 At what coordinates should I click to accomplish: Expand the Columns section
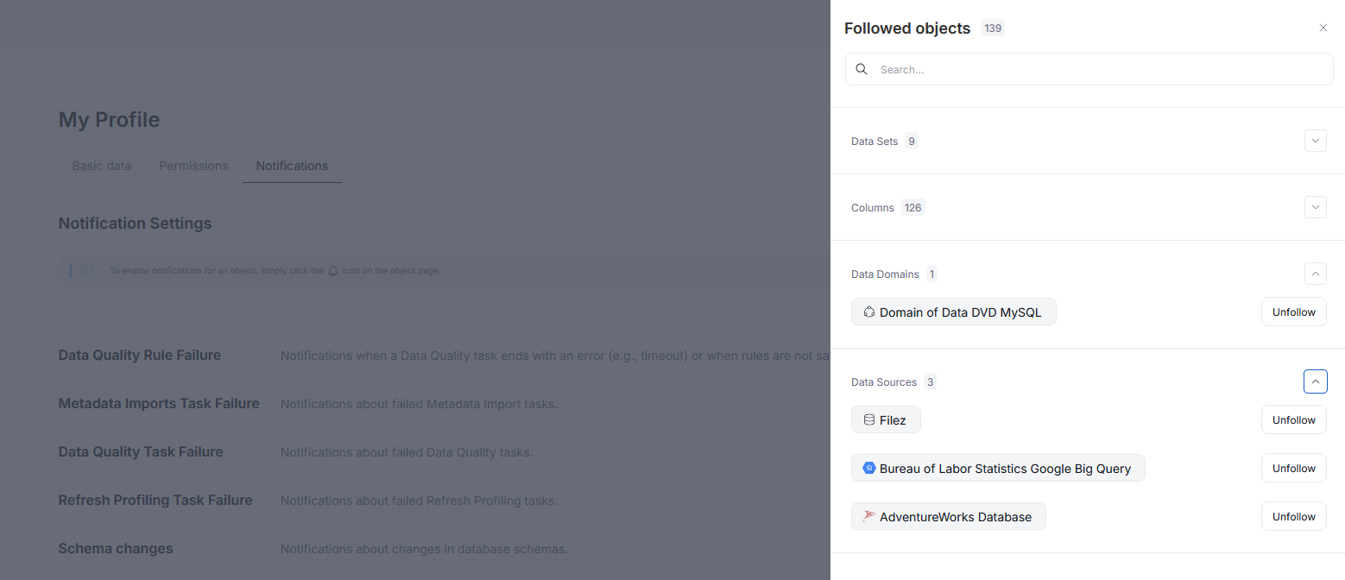click(x=1315, y=207)
